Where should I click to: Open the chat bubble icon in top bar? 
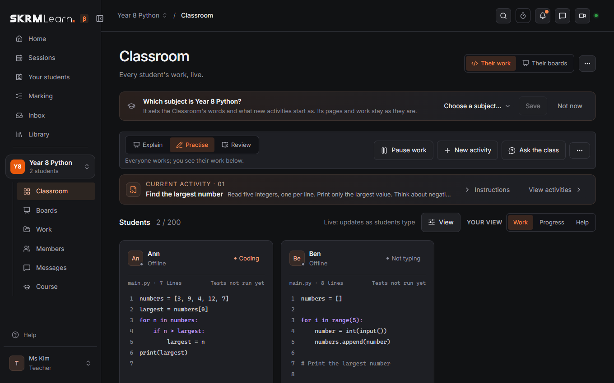(563, 16)
